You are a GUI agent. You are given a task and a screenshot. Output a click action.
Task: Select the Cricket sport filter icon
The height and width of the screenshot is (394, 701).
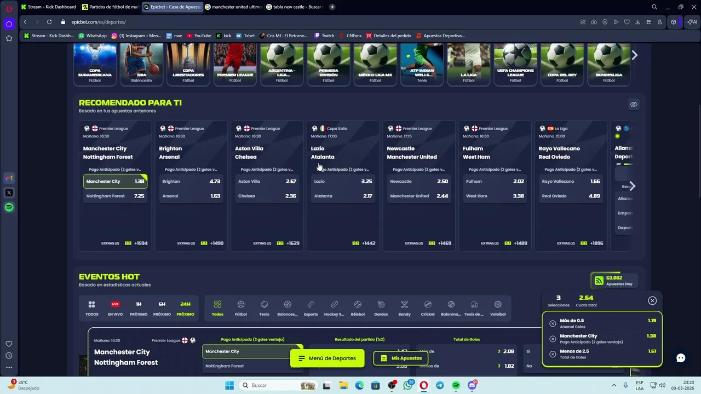coord(428,308)
